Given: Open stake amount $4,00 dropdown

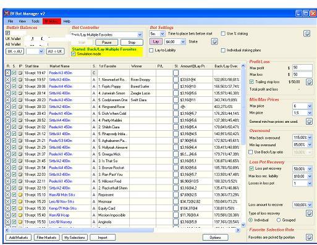Looking at the screenshot, I should pyautogui.click(x=183, y=42).
